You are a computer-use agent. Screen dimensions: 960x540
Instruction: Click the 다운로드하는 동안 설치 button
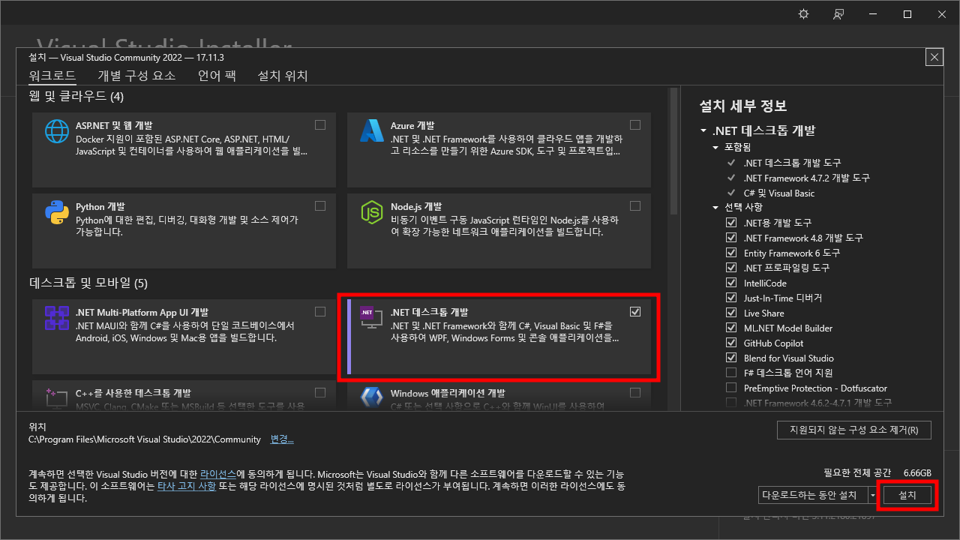pos(813,495)
